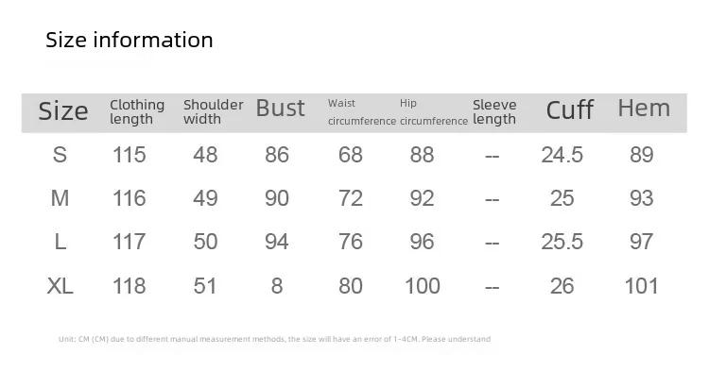
Task: Click clothing length value 115
Action: click(129, 155)
